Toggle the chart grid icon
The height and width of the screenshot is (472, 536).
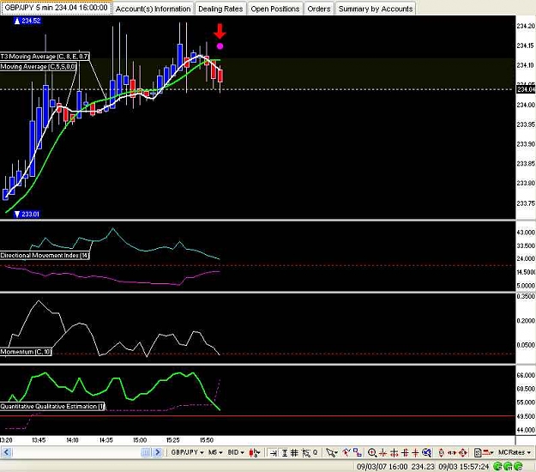(x=294, y=453)
